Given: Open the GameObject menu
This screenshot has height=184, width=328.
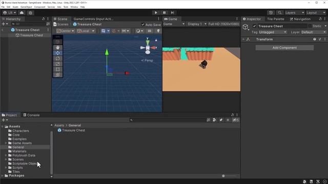Looking at the screenshot, I should 26,7.
